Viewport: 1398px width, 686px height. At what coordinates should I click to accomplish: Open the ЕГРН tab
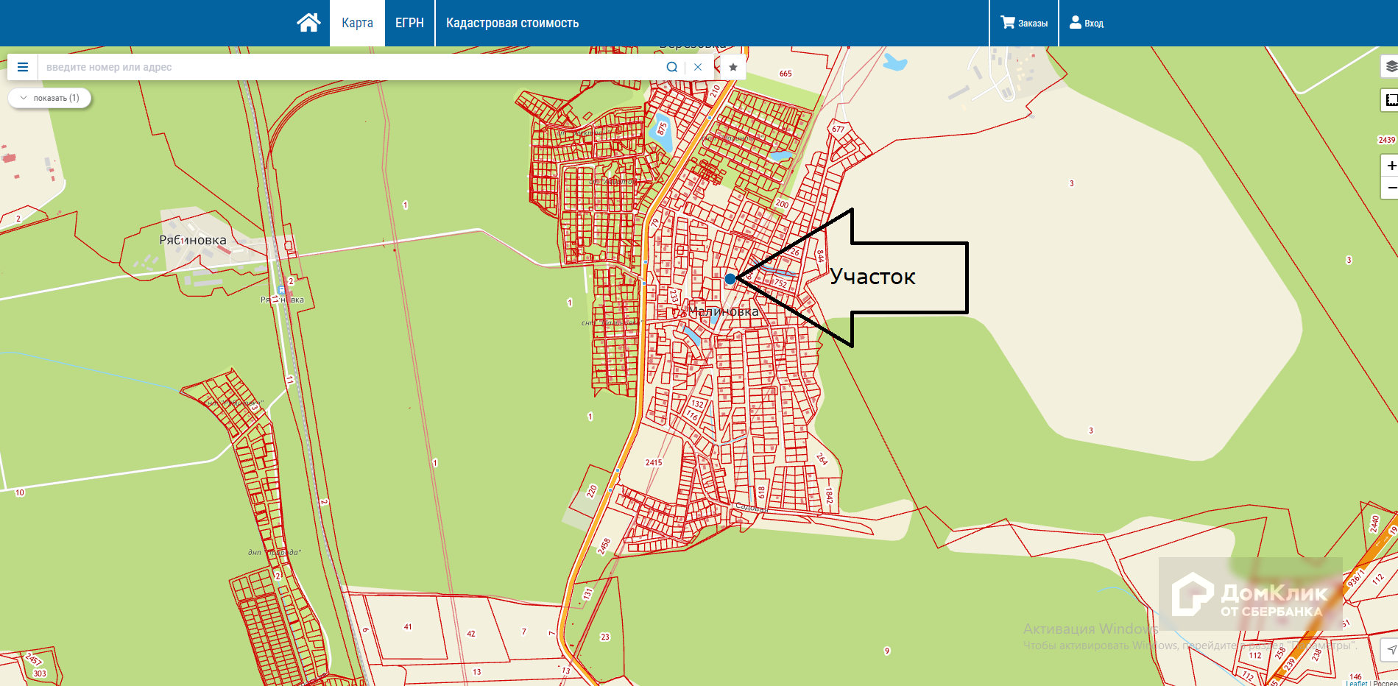click(x=409, y=23)
